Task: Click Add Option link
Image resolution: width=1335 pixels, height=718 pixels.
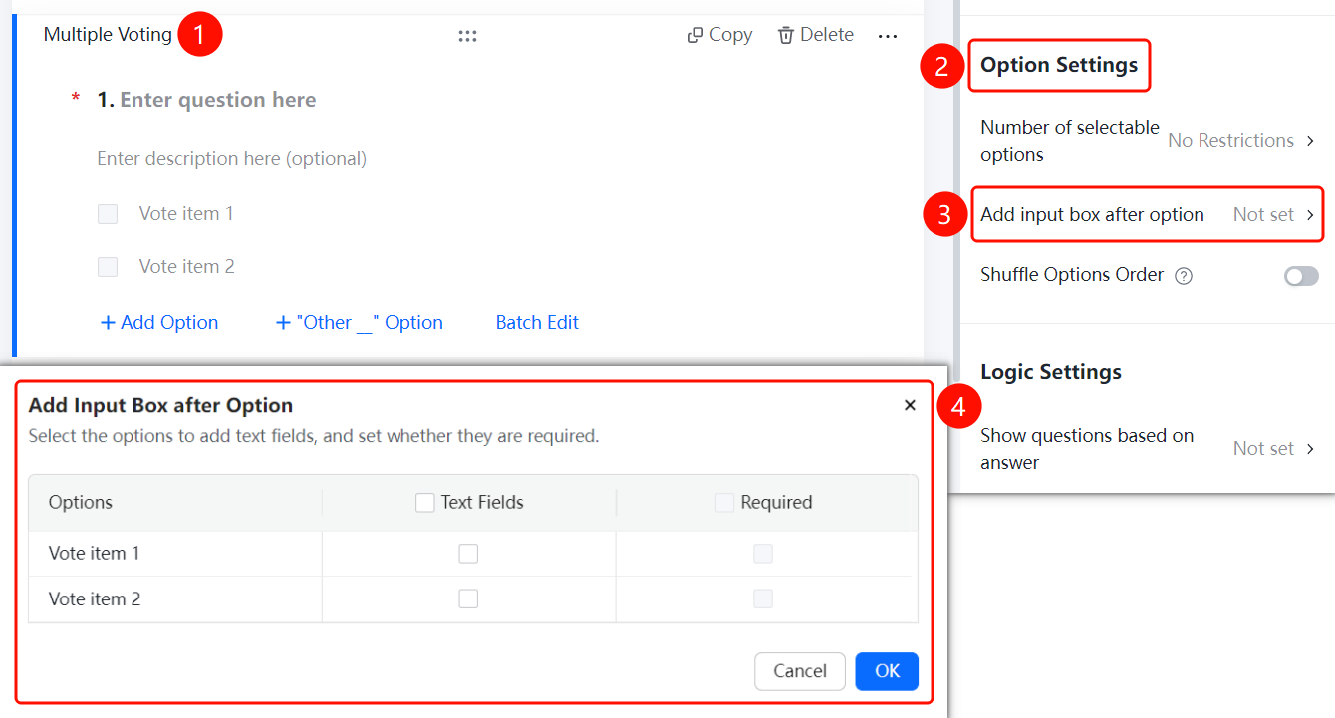Action: coord(159,322)
